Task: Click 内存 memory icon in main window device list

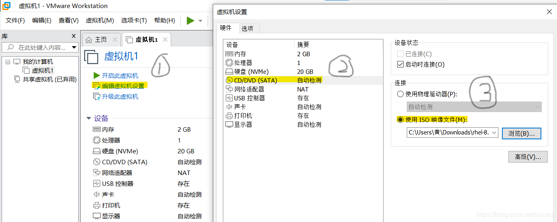Action: click(x=96, y=130)
